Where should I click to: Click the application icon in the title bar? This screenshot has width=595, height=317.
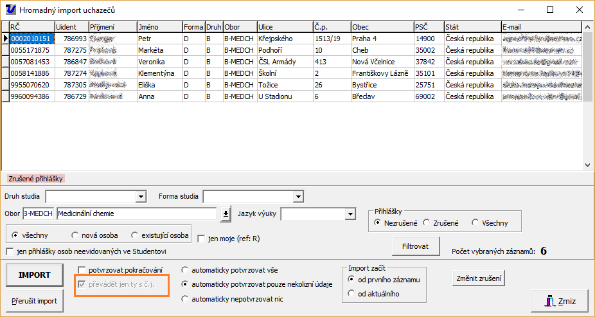pos(11,10)
